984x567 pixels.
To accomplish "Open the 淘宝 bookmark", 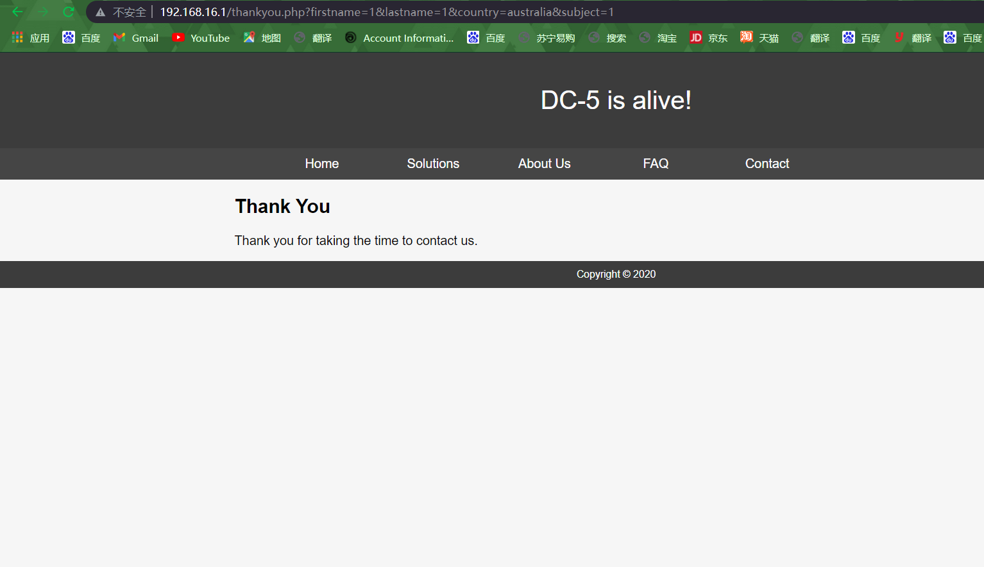I will (x=658, y=38).
